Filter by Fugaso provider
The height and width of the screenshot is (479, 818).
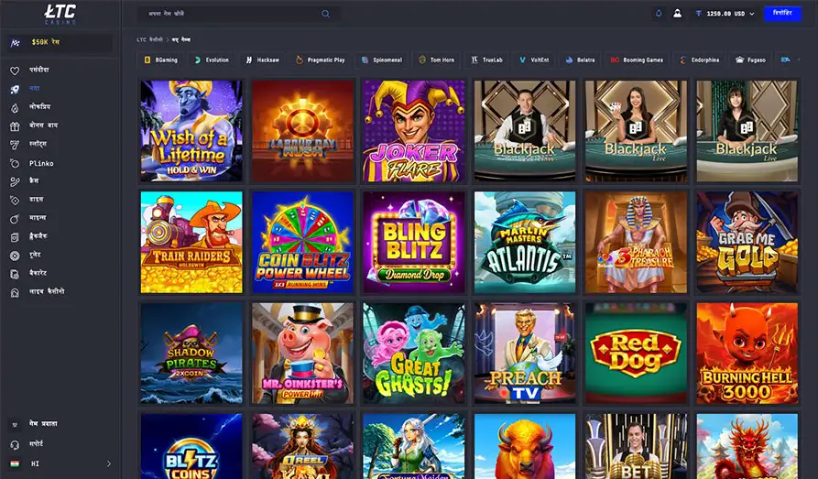751,60
